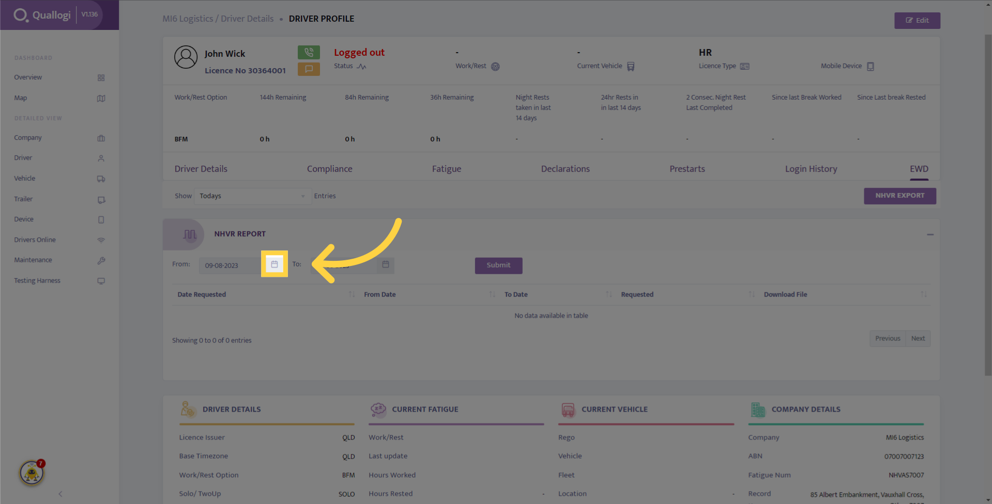This screenshot has height=504, width=992.
Task: Click the Vehicle truck icon in sidebar
Action: (x=101, y=179)
